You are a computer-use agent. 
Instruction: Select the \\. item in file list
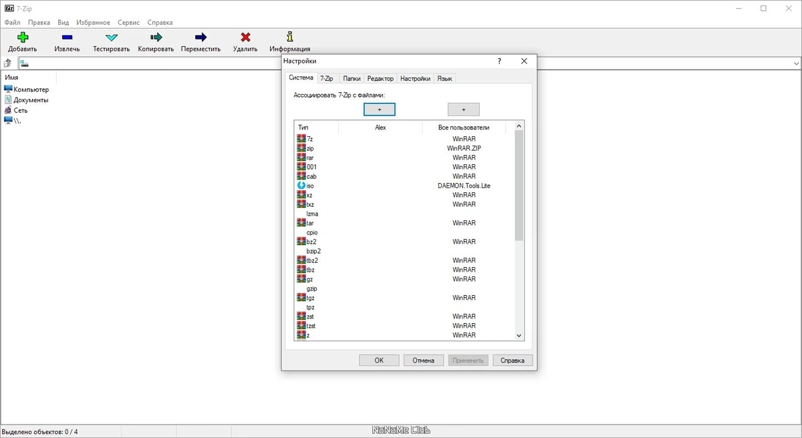coord(13,121)
